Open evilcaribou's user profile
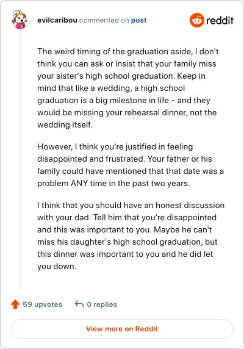 (57, 20)
